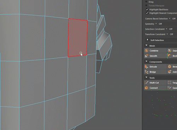177x130 pixels.
Task: Click the 'Off' value beside Transform Constraint
Action: (171, 34)
